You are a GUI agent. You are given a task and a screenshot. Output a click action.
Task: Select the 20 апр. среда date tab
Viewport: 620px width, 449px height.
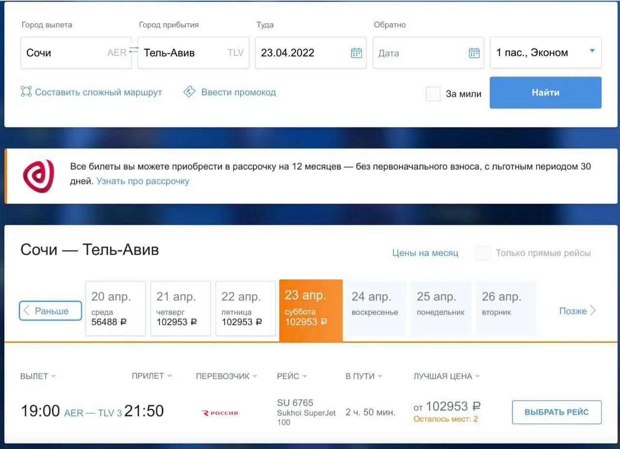click(115, 308)
